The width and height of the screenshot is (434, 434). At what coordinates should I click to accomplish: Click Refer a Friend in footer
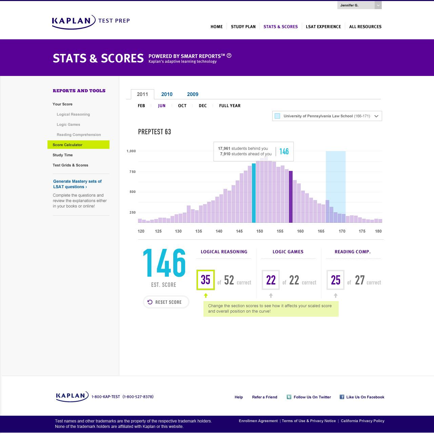click(x=264, y=397)
